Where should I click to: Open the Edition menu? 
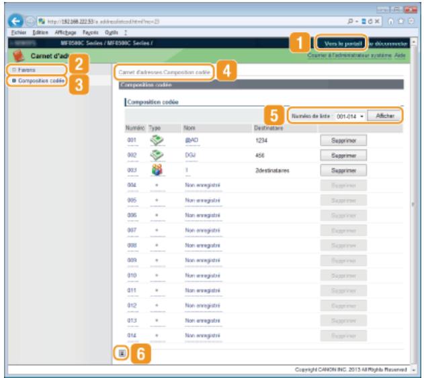(x=40, y=32)
